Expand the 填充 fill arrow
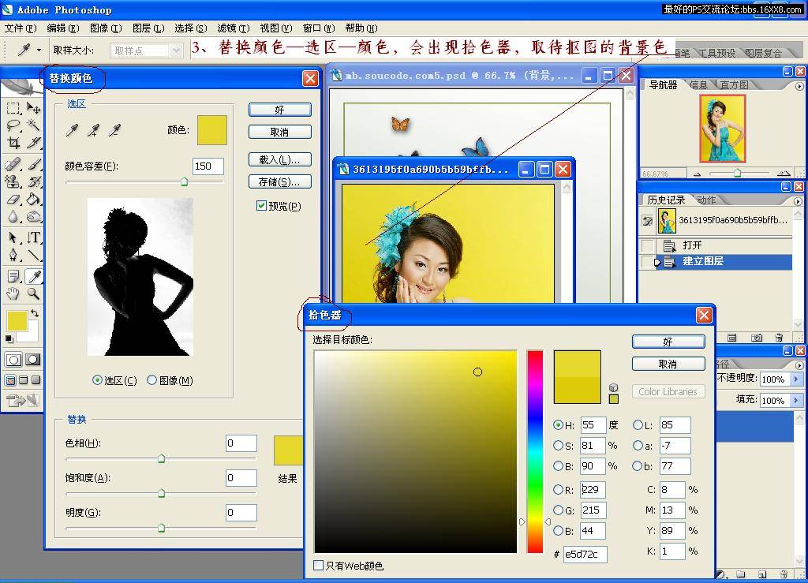 click(x=795, y=400)
